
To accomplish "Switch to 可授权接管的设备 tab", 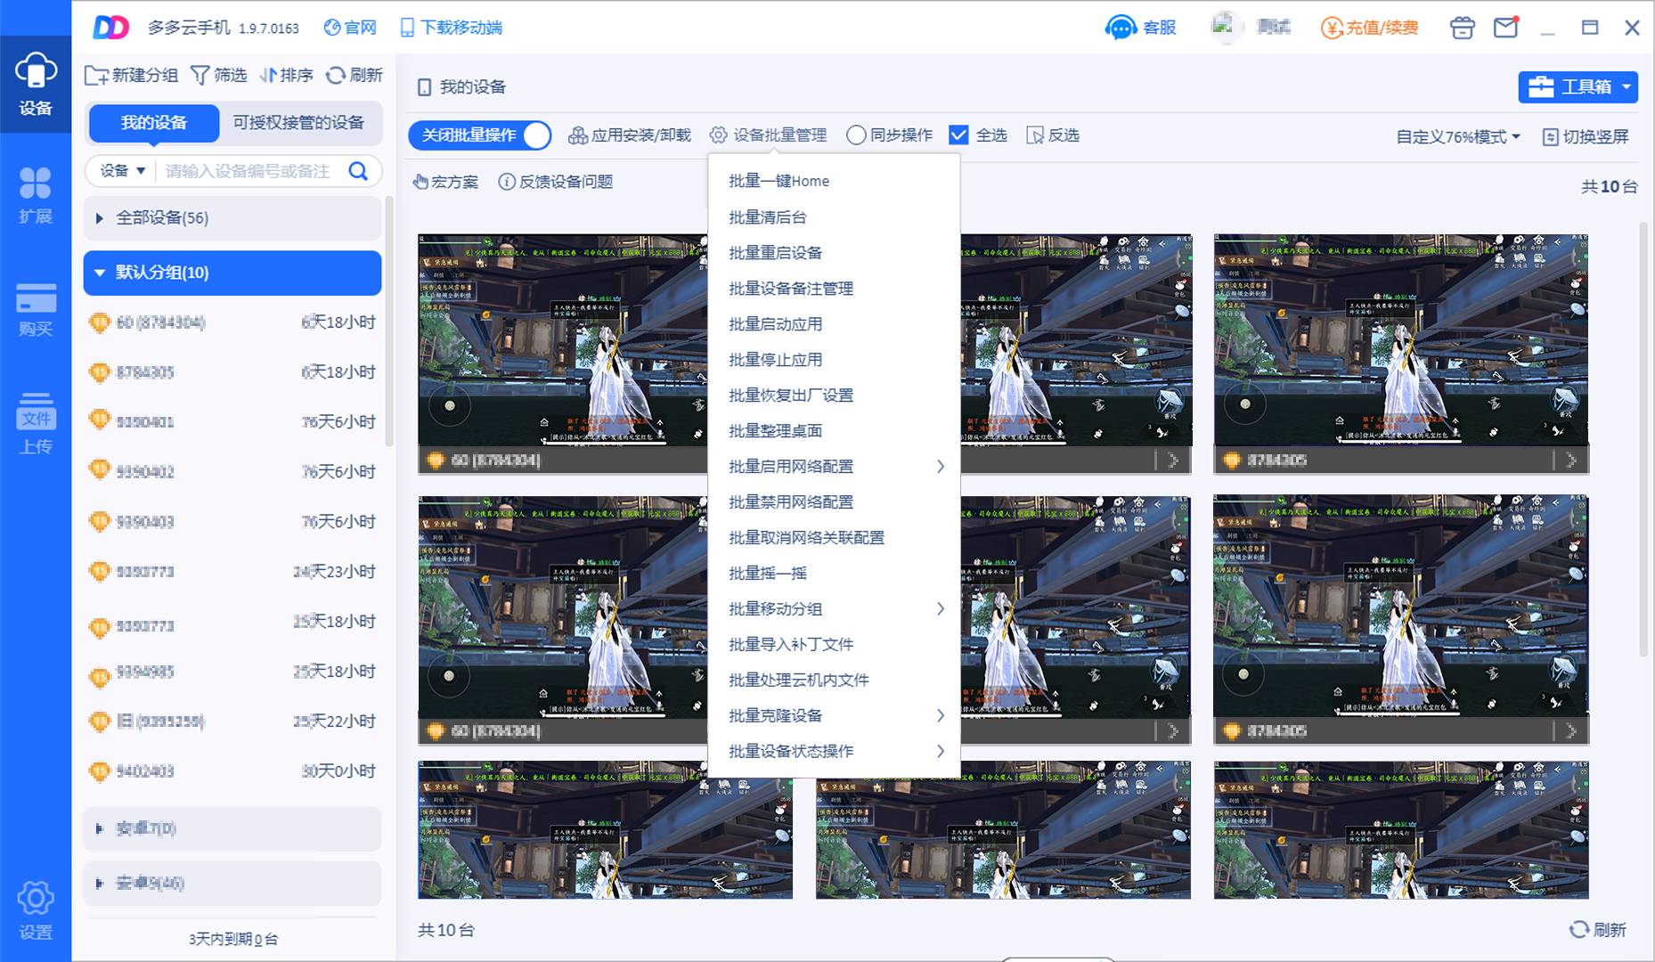I will coord(298,123).
